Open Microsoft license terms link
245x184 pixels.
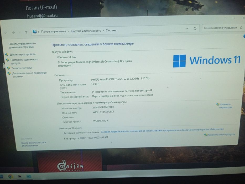162,130
